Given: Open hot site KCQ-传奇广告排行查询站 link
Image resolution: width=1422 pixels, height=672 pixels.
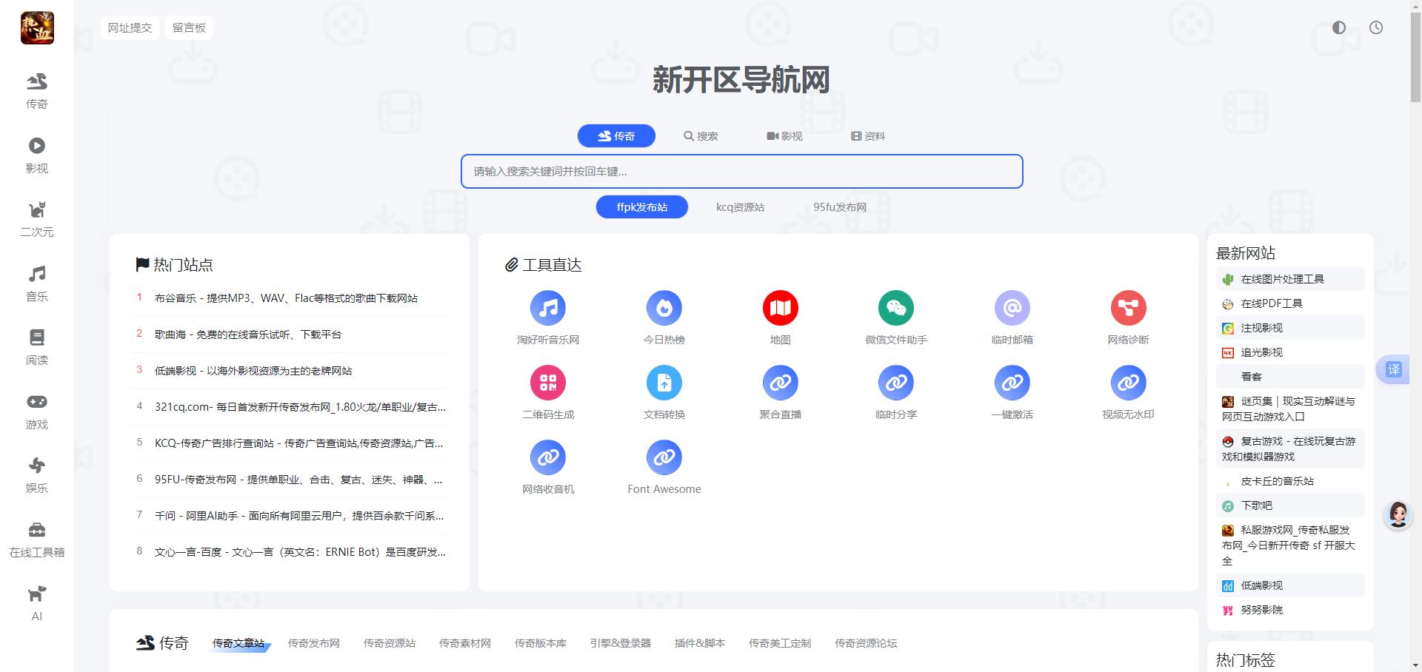Looking at the screenshot, I should (x=299, y=443).
